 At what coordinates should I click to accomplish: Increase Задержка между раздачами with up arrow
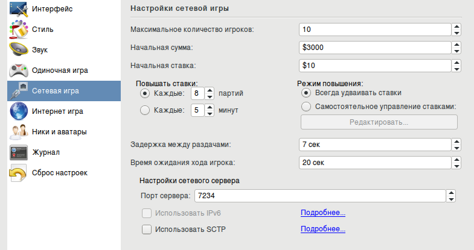pyautogui.click(x=456, y=142)
